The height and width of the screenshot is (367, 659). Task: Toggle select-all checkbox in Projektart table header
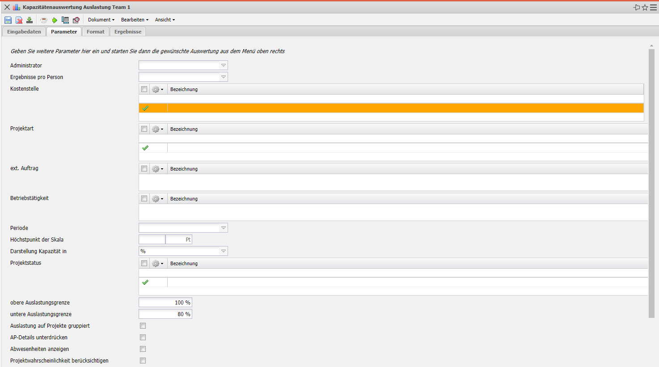144,129
